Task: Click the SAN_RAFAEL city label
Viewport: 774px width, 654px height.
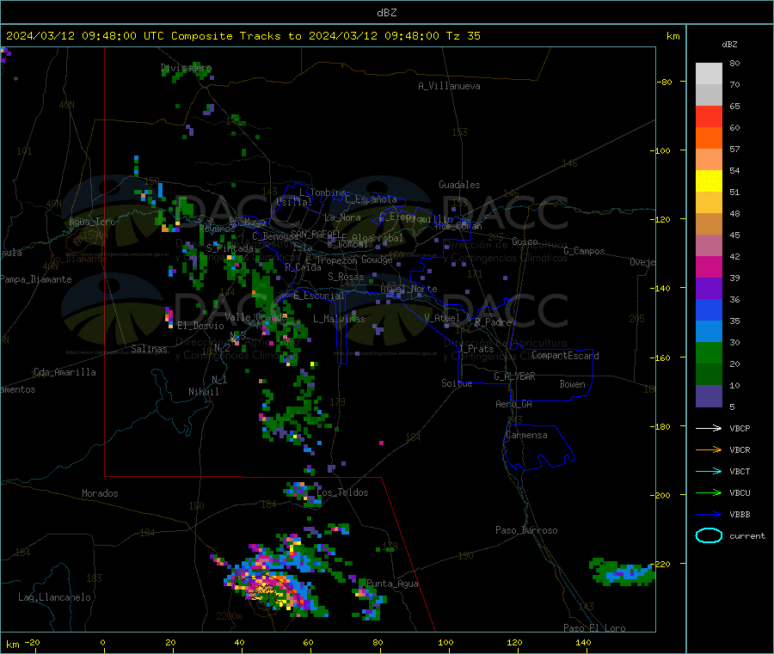Action: [x=315, y=234]
